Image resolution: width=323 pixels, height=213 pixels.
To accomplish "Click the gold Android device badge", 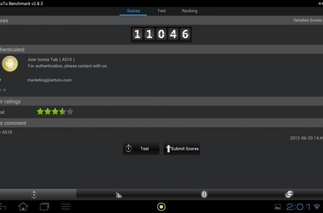I will tap(10, 64).
